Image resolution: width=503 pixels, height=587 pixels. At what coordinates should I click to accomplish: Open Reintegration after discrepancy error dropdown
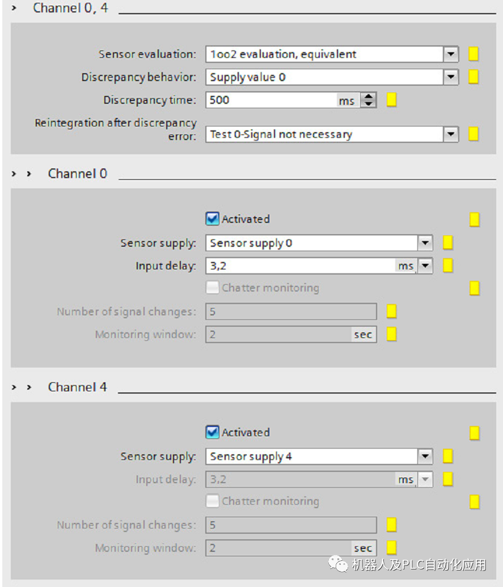tap(451, 134)
